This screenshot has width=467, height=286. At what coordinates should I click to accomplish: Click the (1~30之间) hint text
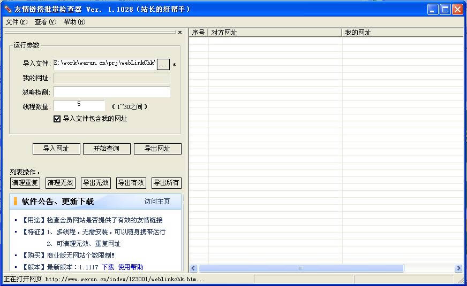click(x=130, y=106)
